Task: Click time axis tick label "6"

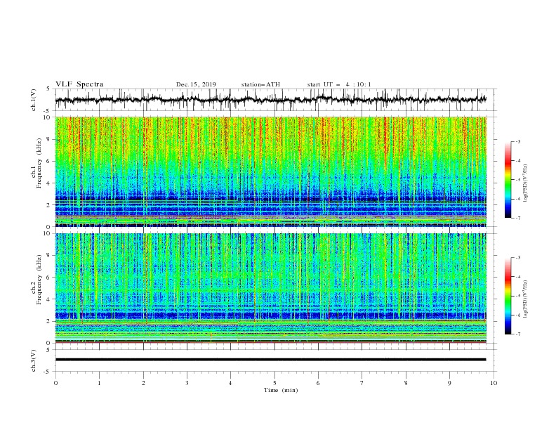Action: coord(319,383)
